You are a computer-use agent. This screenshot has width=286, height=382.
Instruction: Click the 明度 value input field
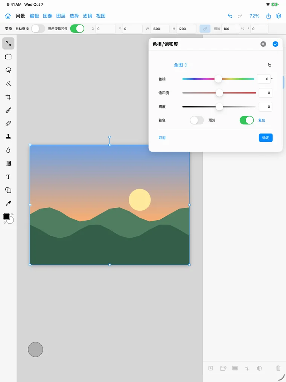tap(265, 107)
